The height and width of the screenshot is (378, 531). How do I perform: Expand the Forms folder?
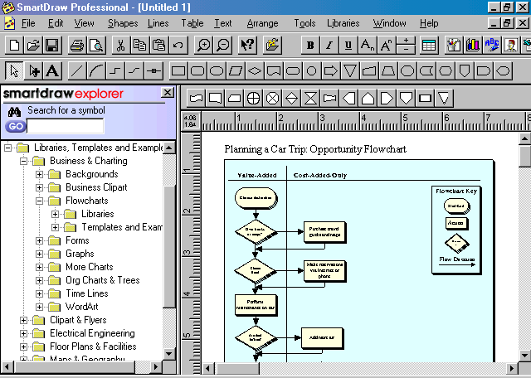pos(39,240)
